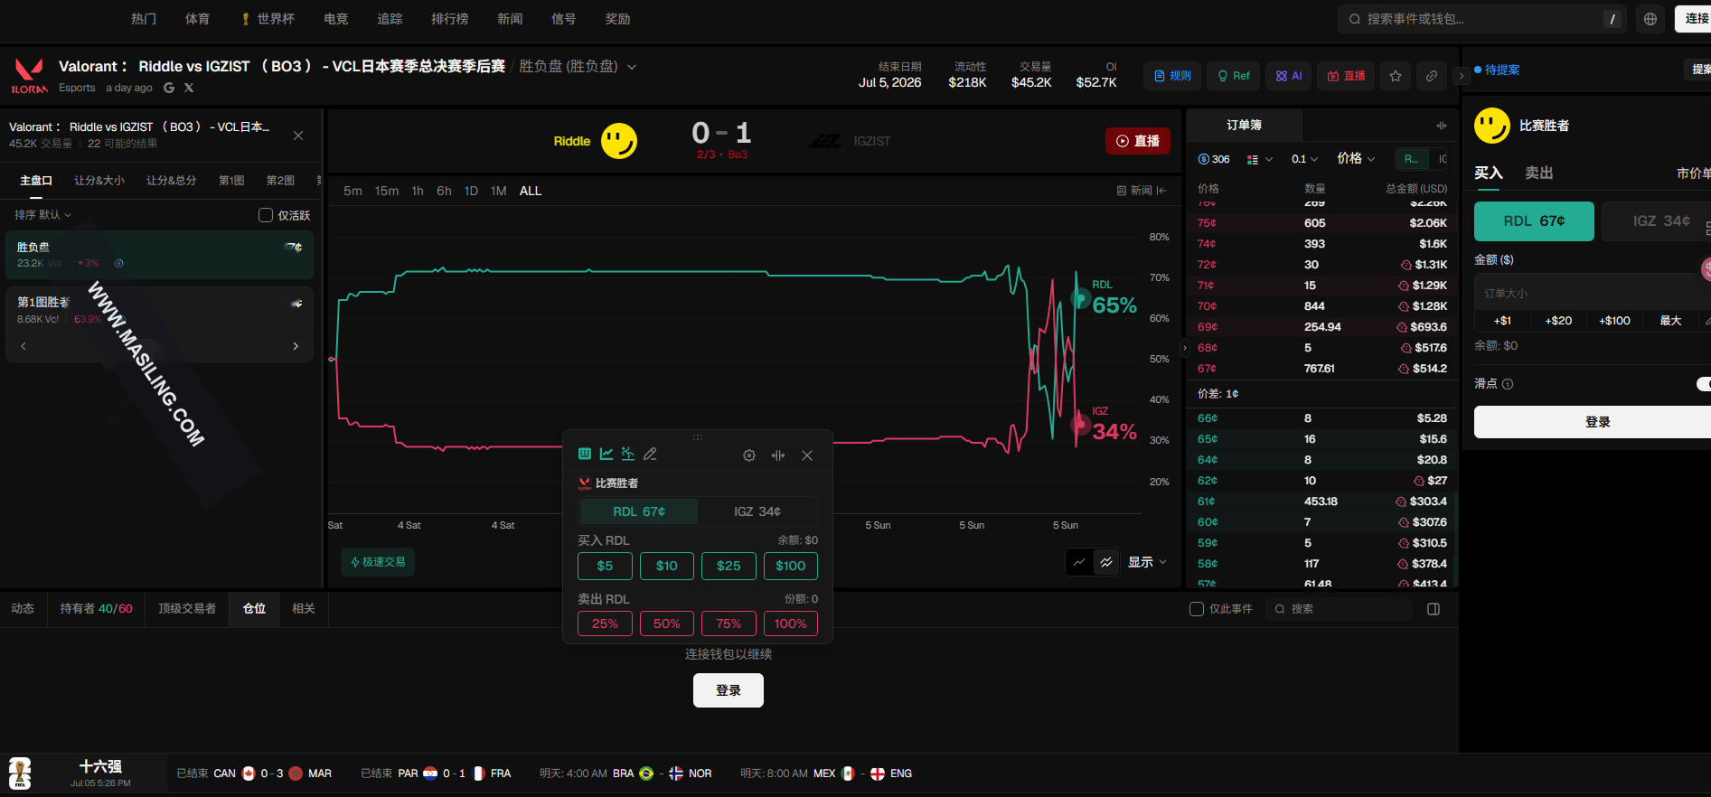This screenshot has height=797, width=1711.
Task: Open the 显示 dropdown below chart
Action: (1147, 562)
